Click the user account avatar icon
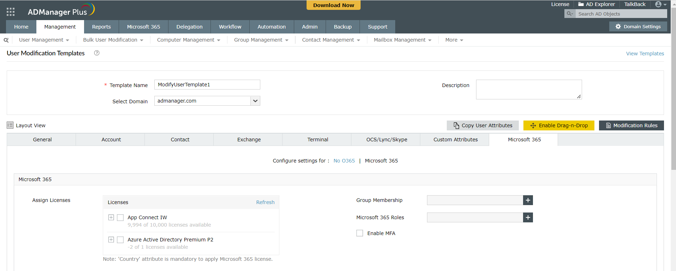The height and width of the screenshot is (271, 676). click(x=658, y=4)
